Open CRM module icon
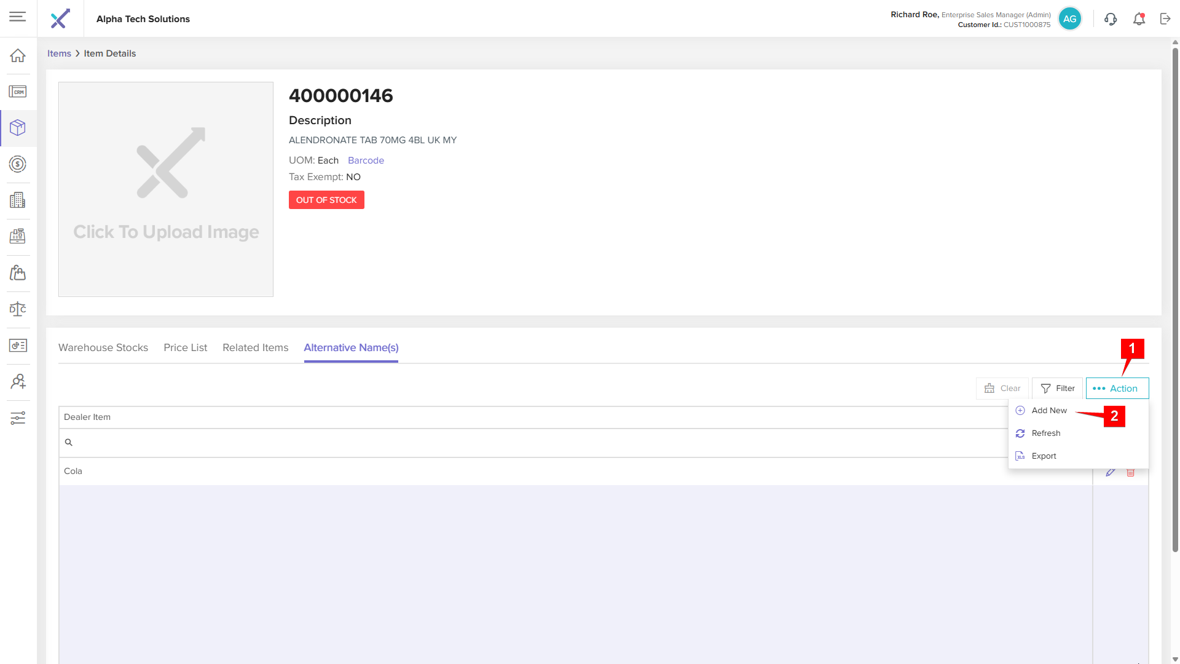Screen dimensions: 1180x664 18,92
